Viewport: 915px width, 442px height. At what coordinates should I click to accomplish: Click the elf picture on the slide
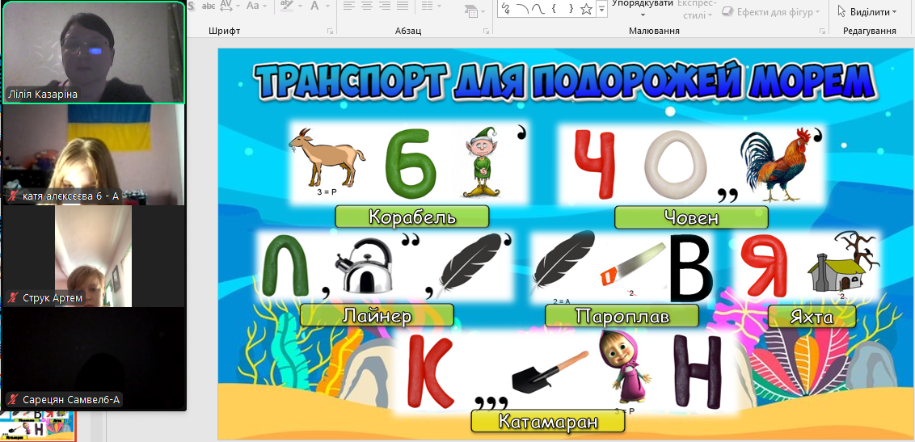tap(482, 162)
